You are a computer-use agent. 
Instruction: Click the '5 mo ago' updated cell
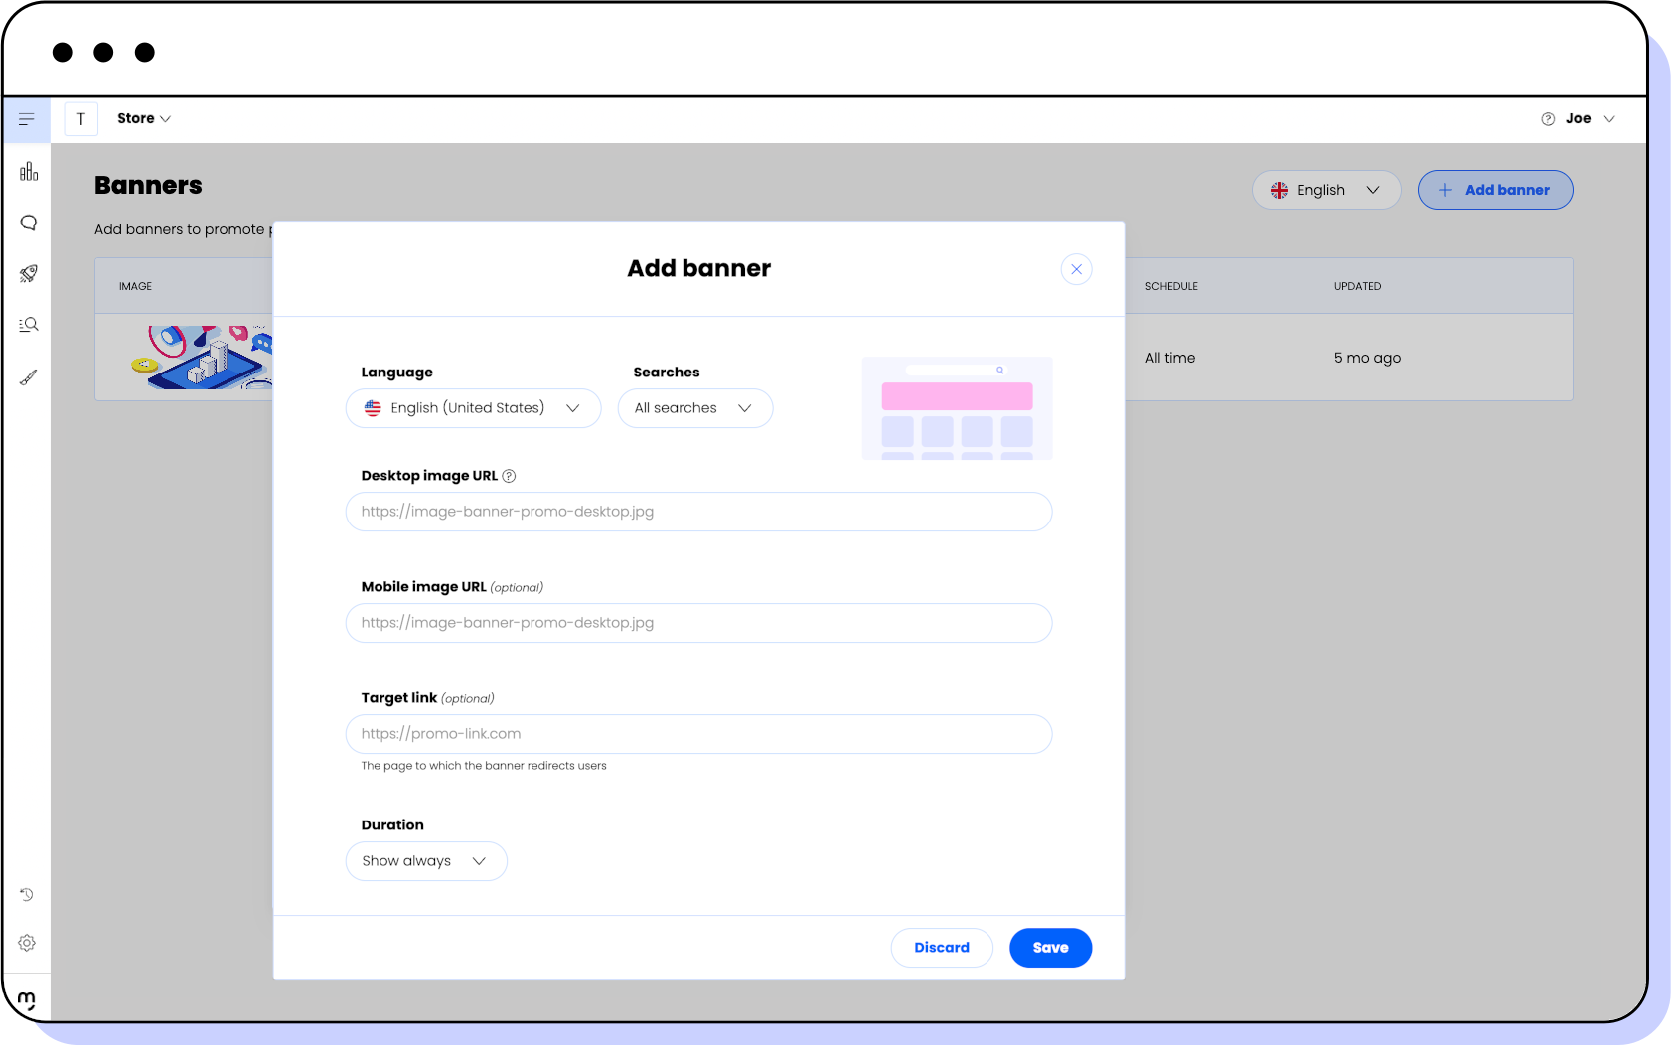point(1367,358)
